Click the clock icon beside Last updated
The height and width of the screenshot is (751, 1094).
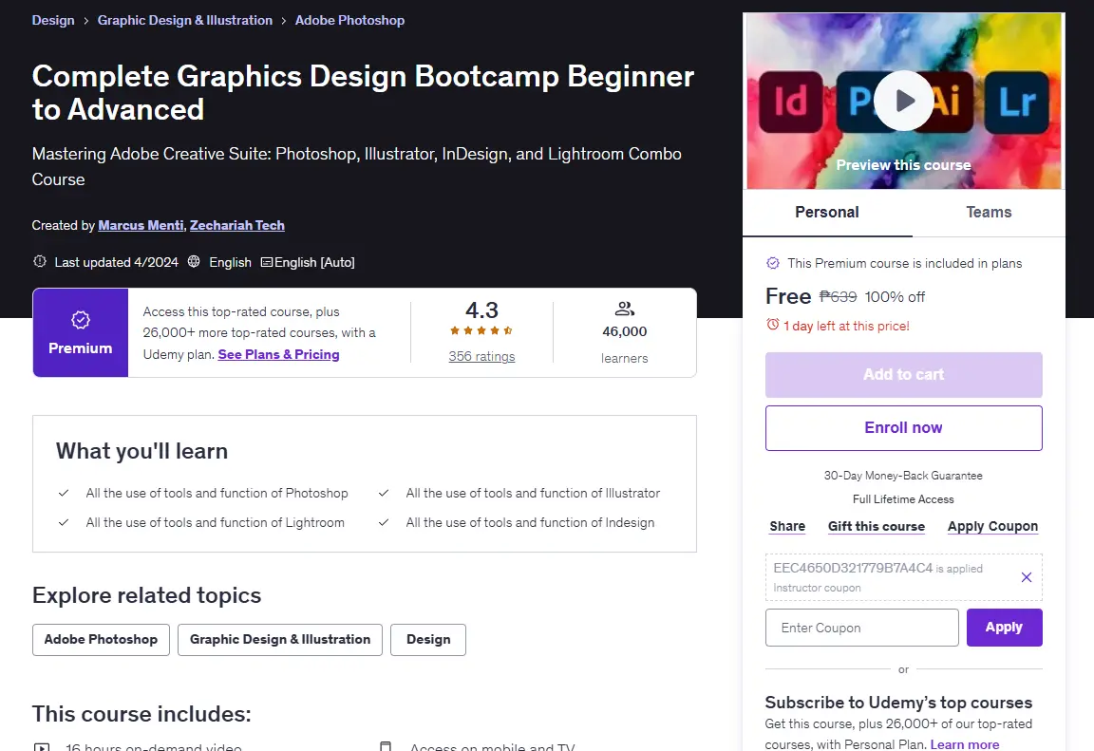(40, 261)
